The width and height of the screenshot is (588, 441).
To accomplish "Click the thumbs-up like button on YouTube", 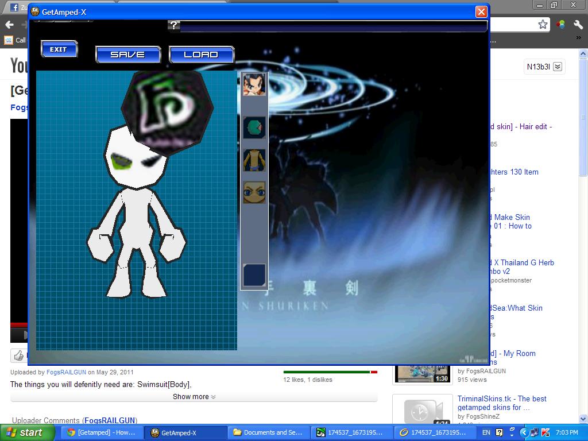I will [x=18, y=355].
